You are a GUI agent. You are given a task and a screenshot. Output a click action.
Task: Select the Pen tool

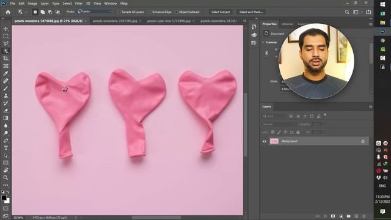click(x=5, y=141)
